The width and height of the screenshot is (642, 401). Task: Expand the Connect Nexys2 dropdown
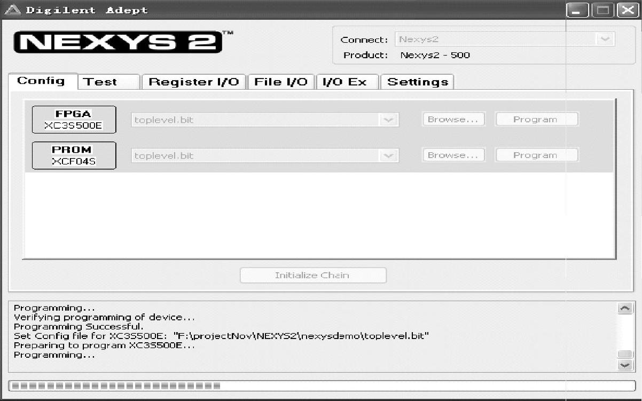click(x=605, y=39)
